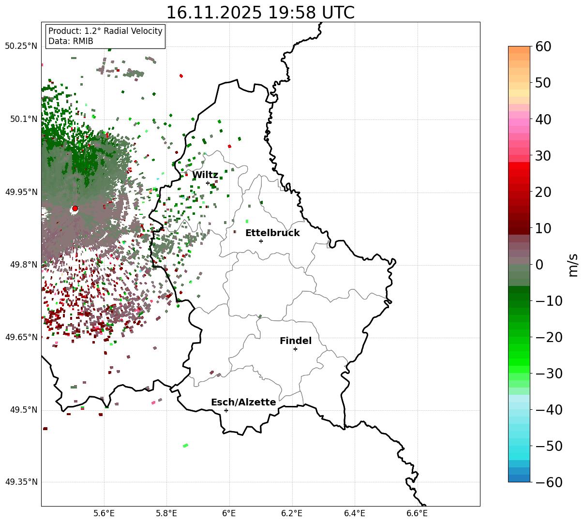Click the "Data: RMIB" text
Viewport: 584px width, 523px height.
tap(71, 41)
